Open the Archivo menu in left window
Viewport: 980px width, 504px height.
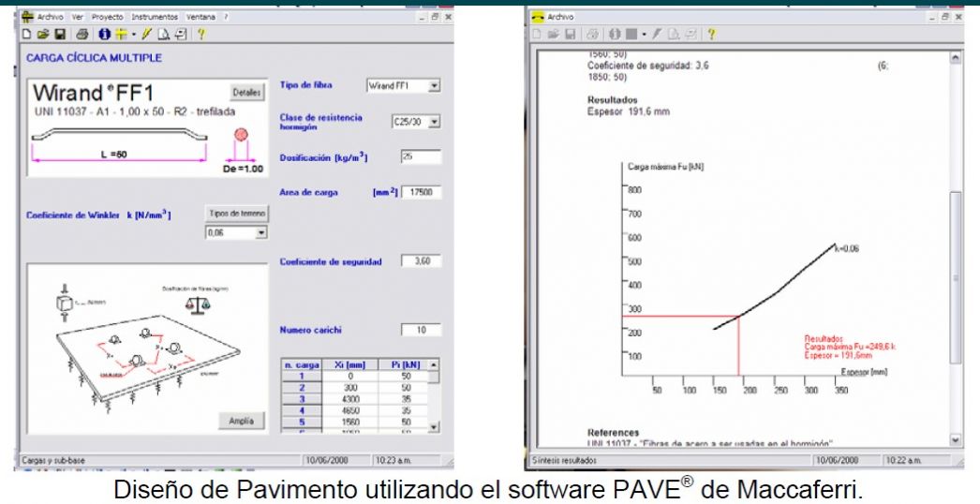coord(50,18)
